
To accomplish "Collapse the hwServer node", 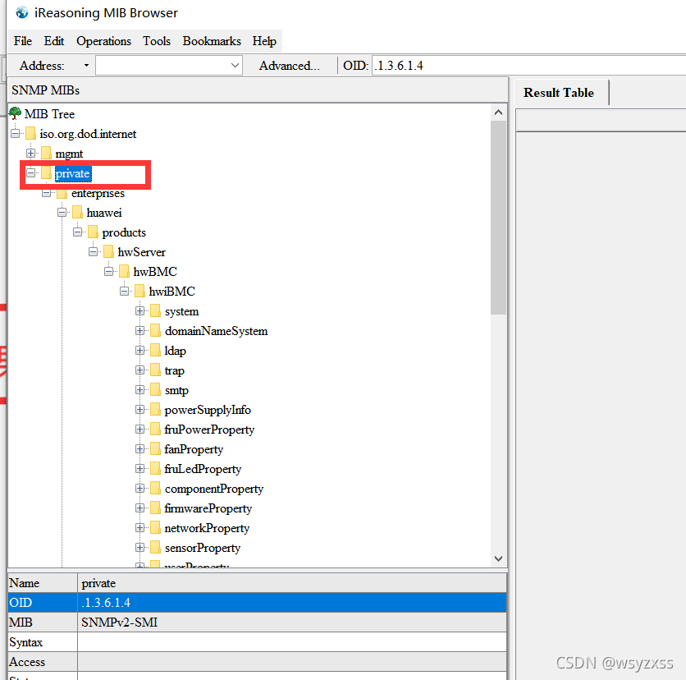I will click(x=94, y=252).
